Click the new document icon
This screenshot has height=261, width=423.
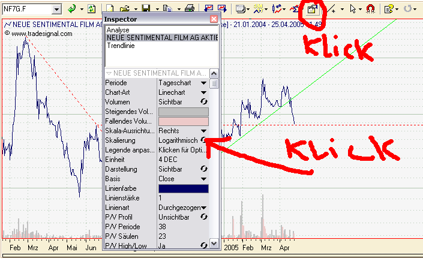tap(110, 9)
